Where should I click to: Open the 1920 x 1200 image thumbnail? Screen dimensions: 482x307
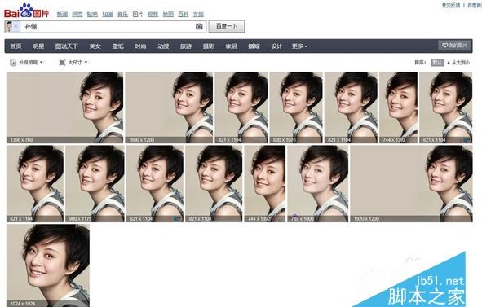pos(411,183)
